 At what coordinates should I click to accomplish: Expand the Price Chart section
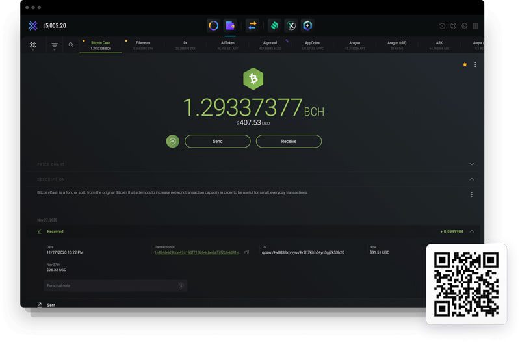coord(472,164)
